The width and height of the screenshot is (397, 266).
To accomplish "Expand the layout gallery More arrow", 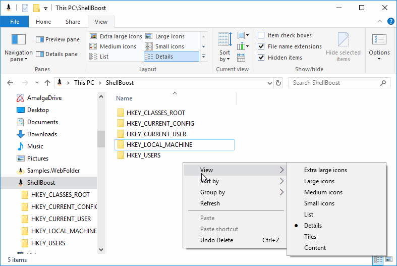I will tap(204, 57).
